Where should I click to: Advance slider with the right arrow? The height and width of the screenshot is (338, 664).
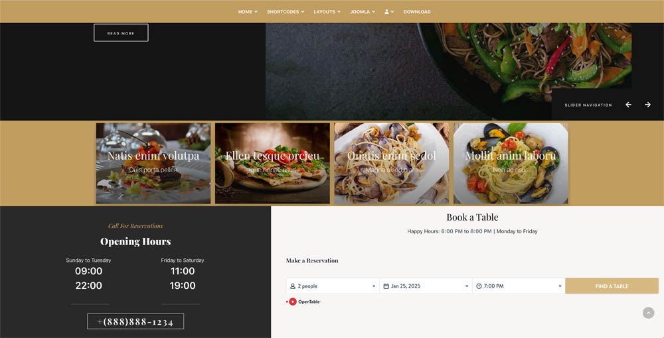(647, 105)
